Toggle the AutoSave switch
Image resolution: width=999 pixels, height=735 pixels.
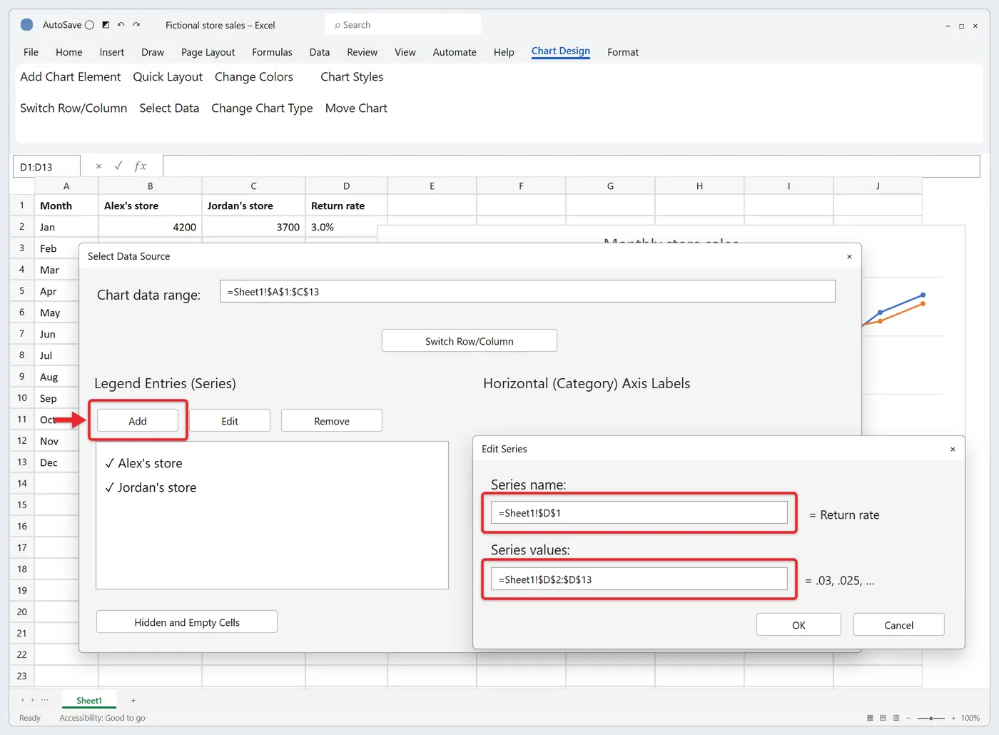point(89,25)
